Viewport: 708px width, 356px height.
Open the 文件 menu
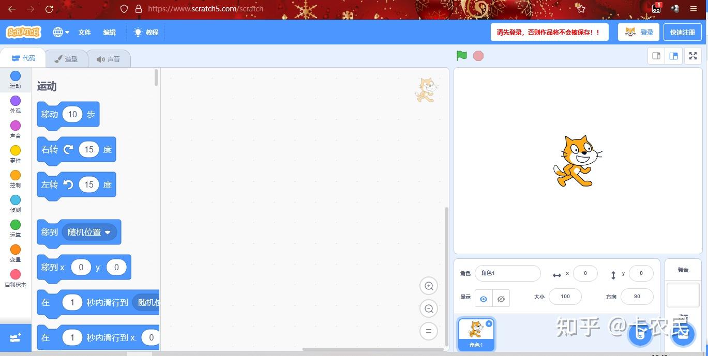coord(84,32)
